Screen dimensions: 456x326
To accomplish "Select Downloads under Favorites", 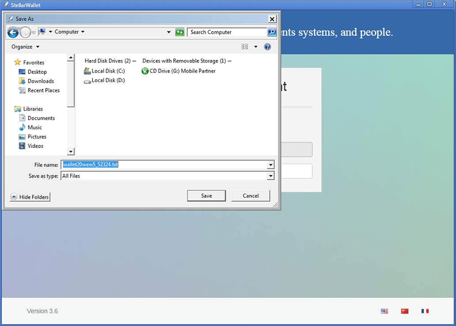I will pos(40,81).
